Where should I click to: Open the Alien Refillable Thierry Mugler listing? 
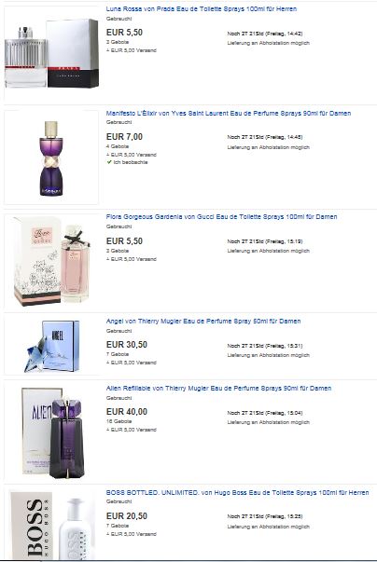click(x=218, y=388)
